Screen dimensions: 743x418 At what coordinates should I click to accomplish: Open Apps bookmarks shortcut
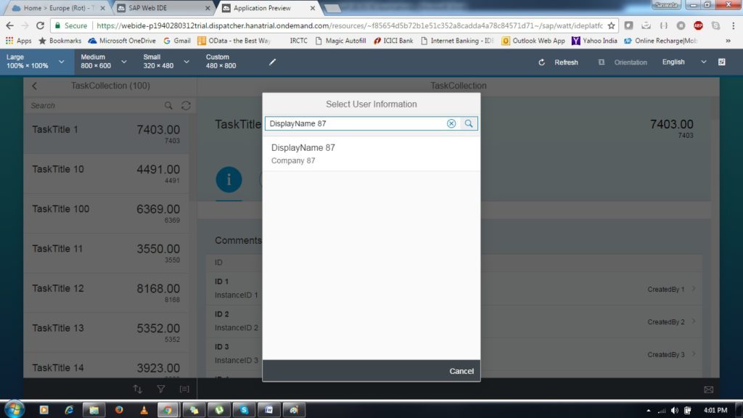(x=18, y=41)
